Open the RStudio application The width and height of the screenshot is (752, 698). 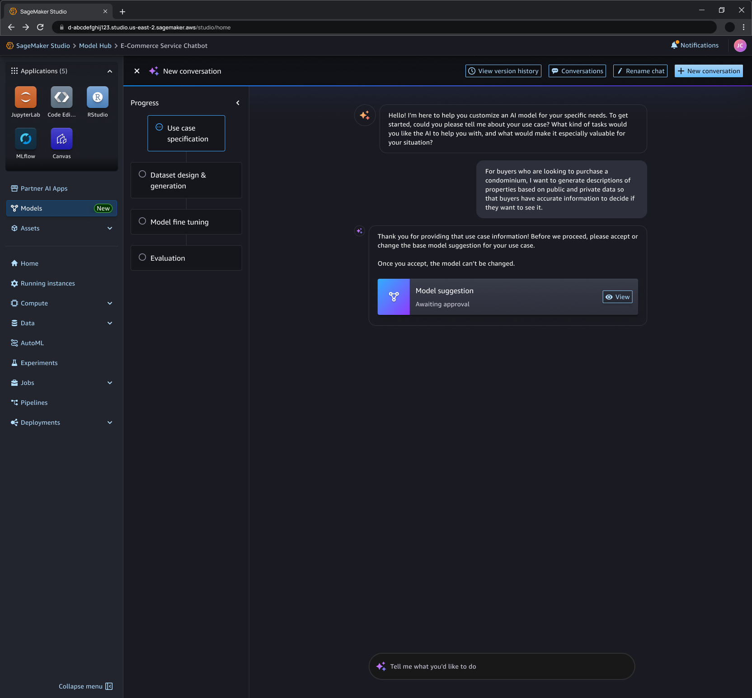pyautogui.click(x=97, y=98)
